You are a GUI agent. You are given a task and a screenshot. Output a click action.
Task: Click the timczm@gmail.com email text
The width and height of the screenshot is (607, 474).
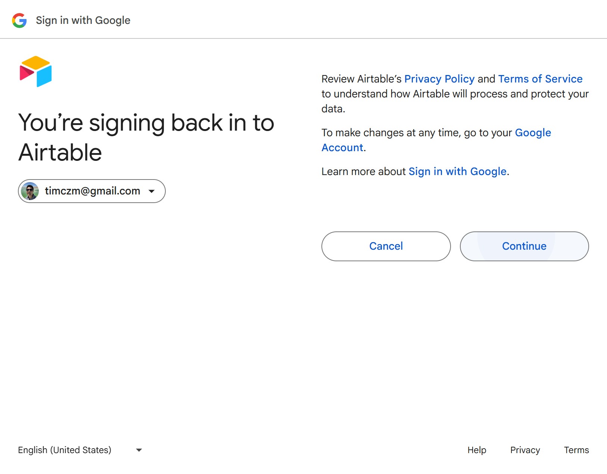coord(93,191)
